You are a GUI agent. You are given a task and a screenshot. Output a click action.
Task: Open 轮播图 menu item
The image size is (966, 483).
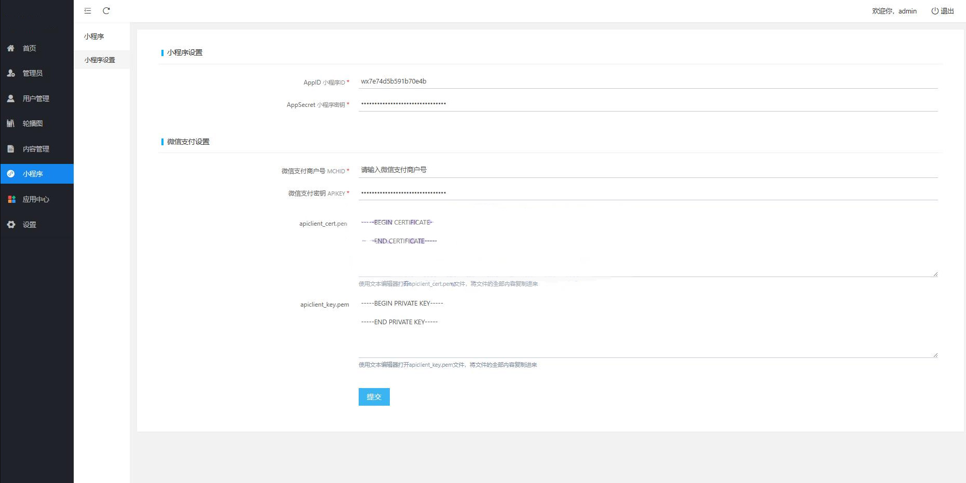click(37, 123)
